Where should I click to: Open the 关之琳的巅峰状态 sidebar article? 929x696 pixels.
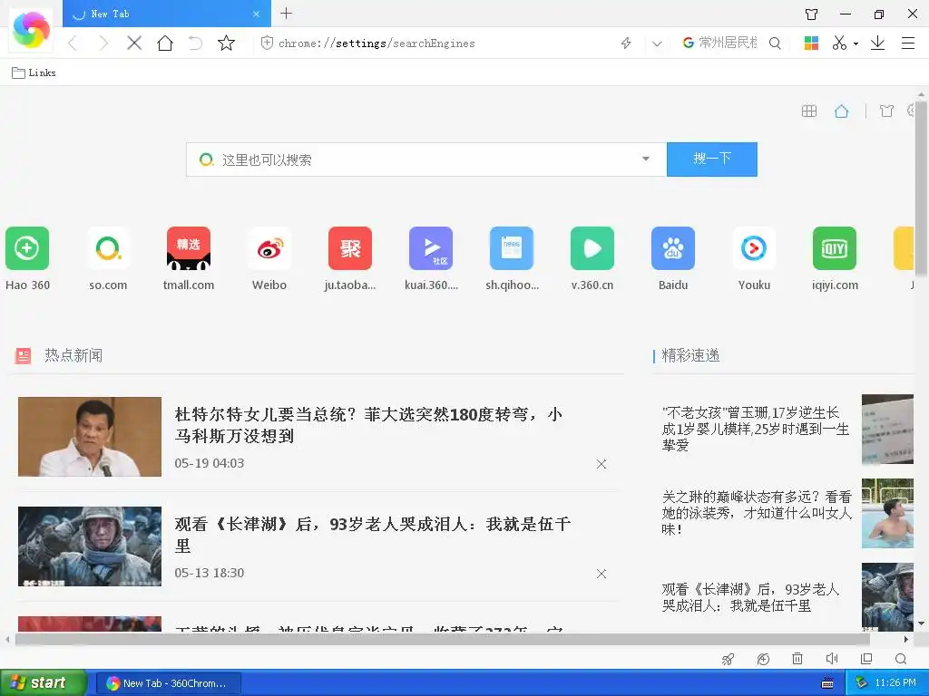pyautogui.click(x=757, y=513)
